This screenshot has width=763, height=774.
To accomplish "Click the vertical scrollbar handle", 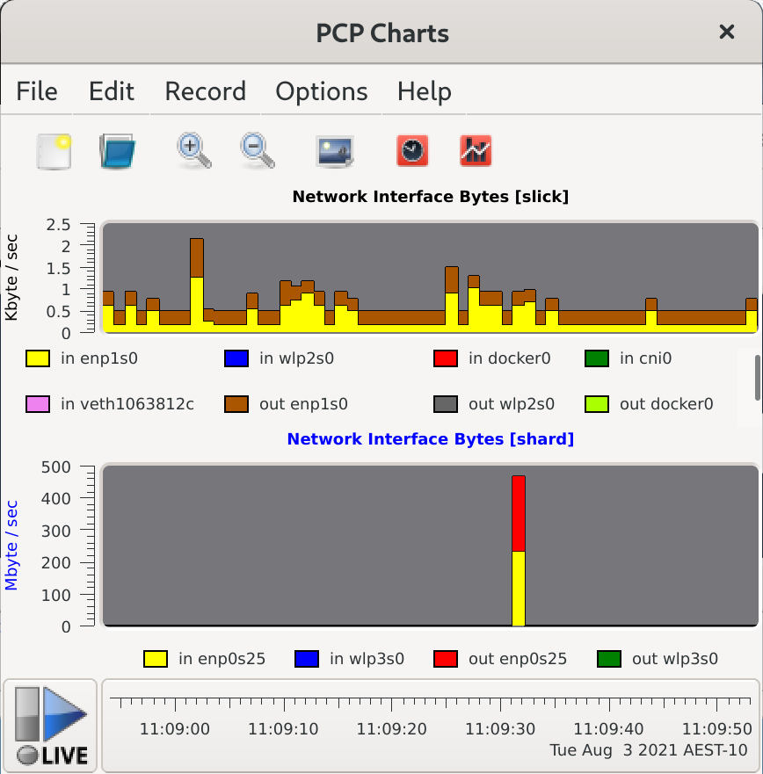I will click(756, 378).
